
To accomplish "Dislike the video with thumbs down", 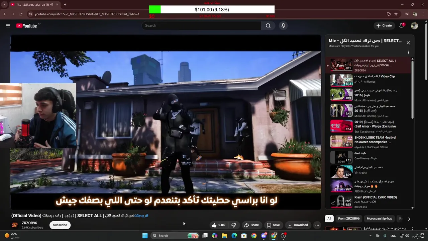I will point(234,225).
